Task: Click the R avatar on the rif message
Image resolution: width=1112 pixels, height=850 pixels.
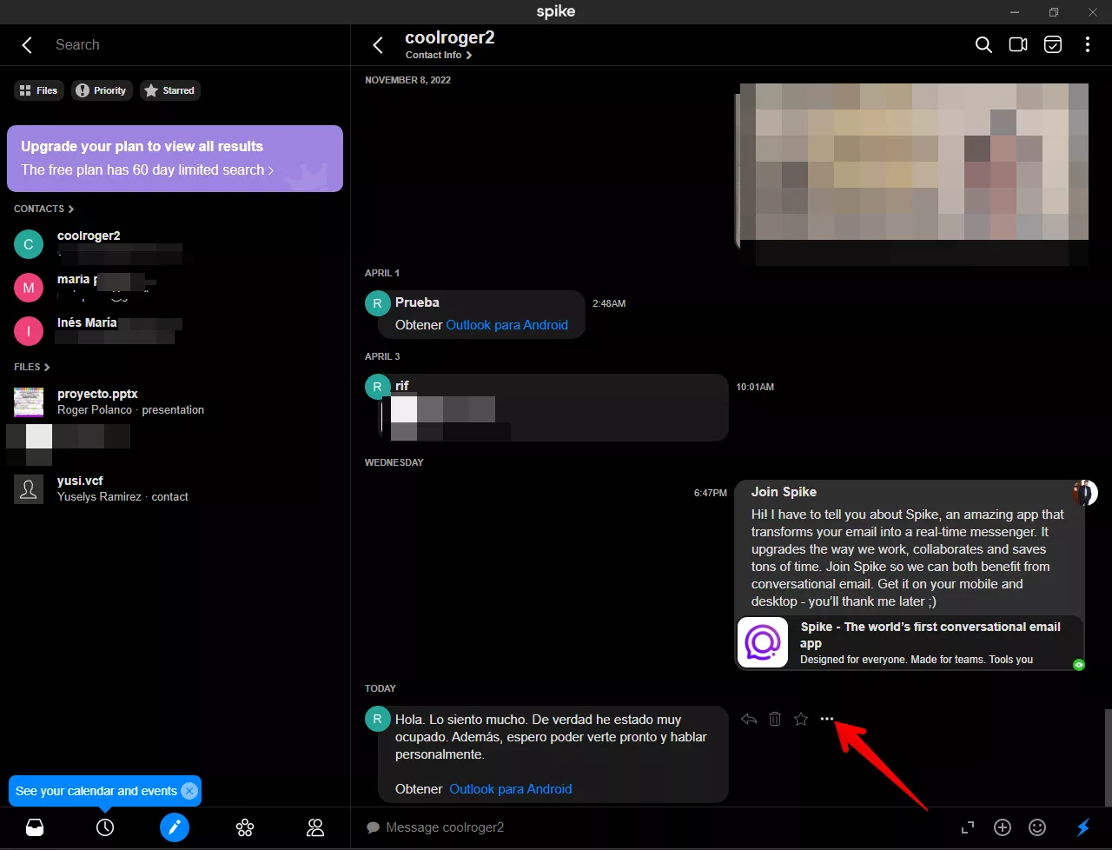Action: point(377,386)
